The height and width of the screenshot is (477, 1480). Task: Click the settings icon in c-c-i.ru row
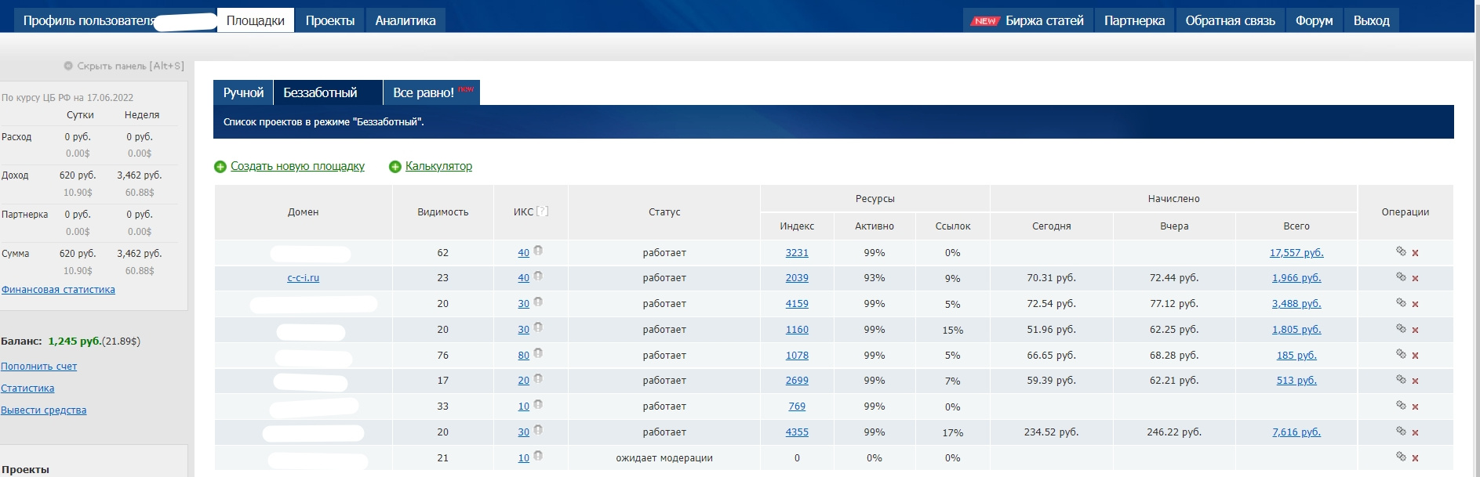click(x=1401, y=277)
